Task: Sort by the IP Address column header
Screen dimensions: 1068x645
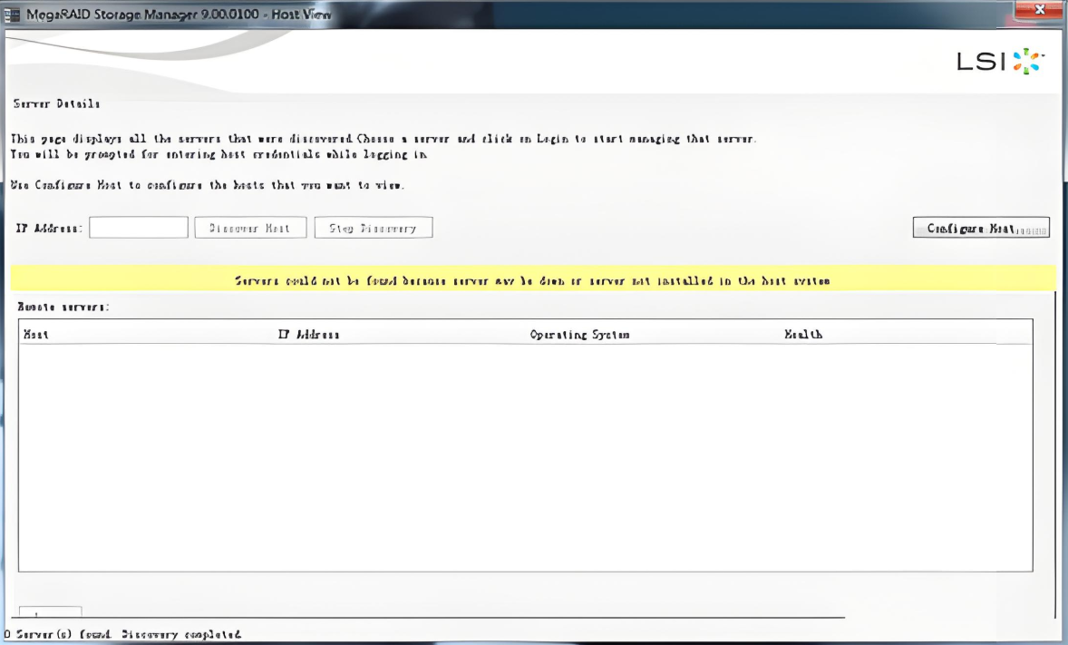Action: (x=308, y=335)
